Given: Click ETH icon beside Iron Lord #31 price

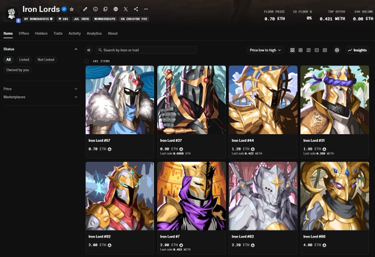Looking at the screenshot, I should 324,149.
